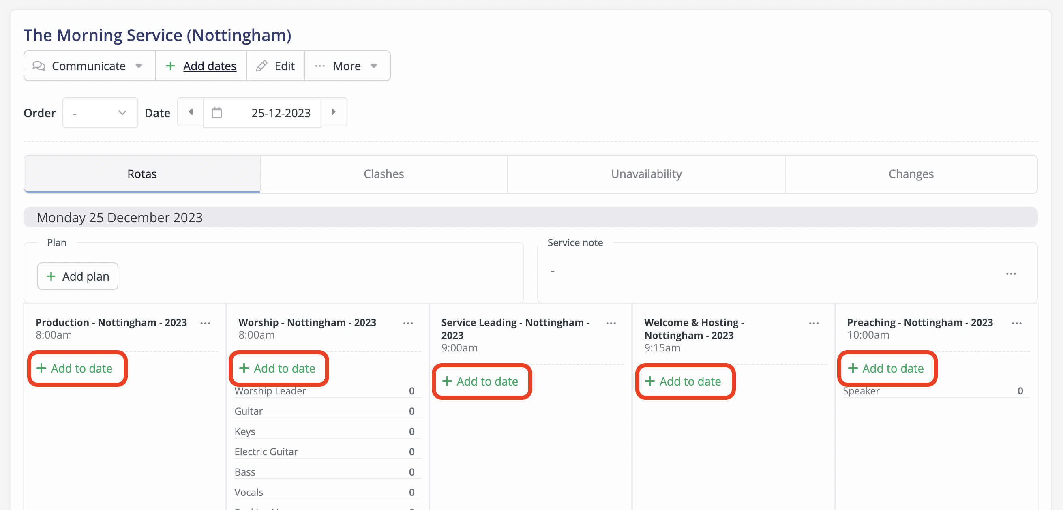Select the Changes tab

coord(911,174)
